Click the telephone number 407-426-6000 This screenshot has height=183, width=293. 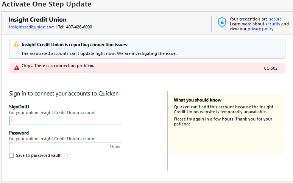pyautogui.click(x=79, y=27)
